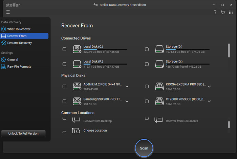Click the Storage (Q:) drive icon
237x159 pixels.
(x=159, y=64)
